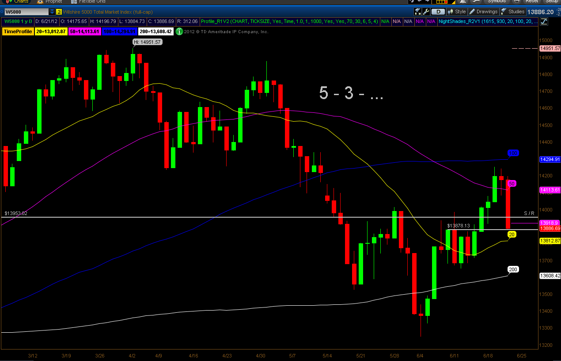561x361 pixels.
Task: Click the Profile_R1V2 study label
Action: pyautogui.click(x=289, y=21)
